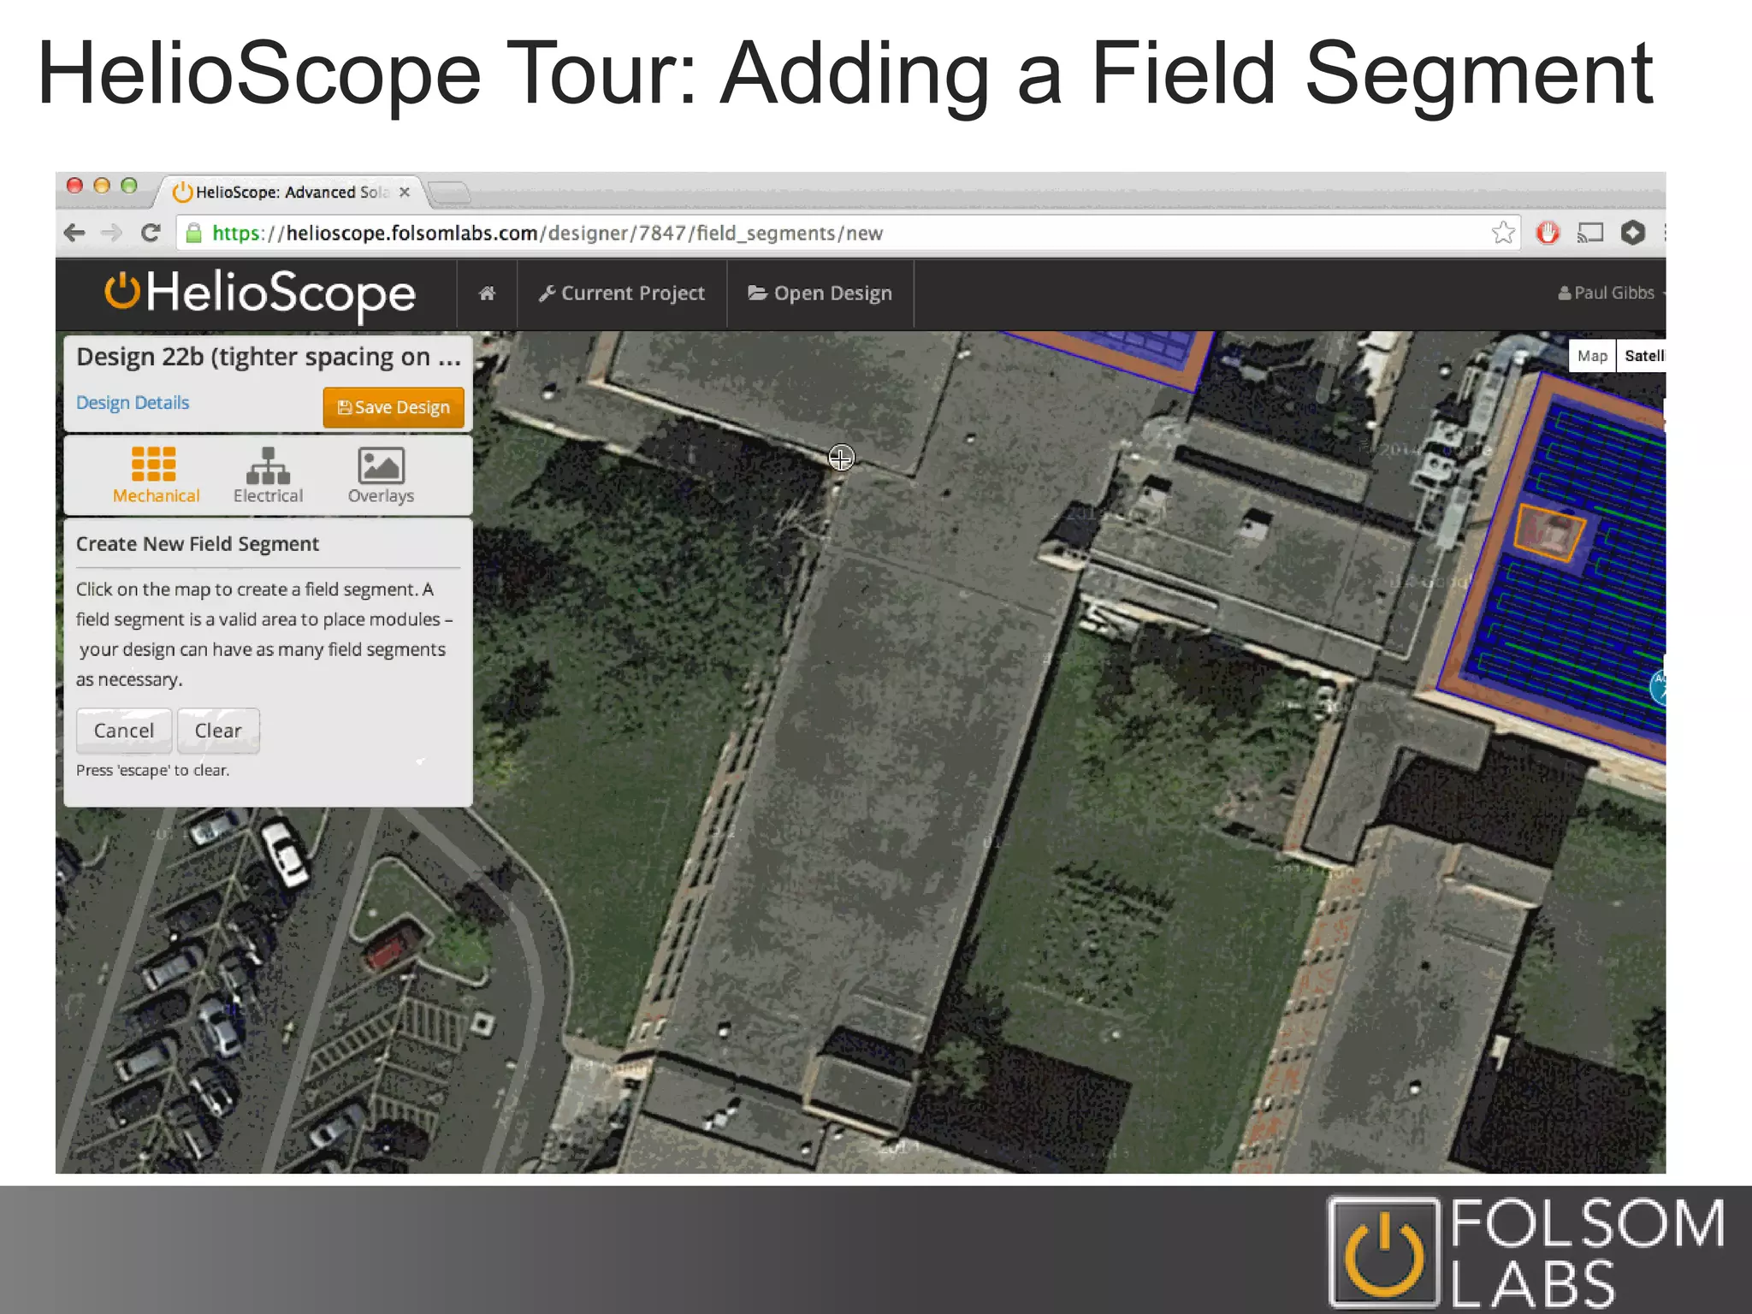Image resolution: width=1752 pixels, height=1314 pixels.
Task: Expand the Paul Gibbs user menu
Action: click(x=1611, y=293)
